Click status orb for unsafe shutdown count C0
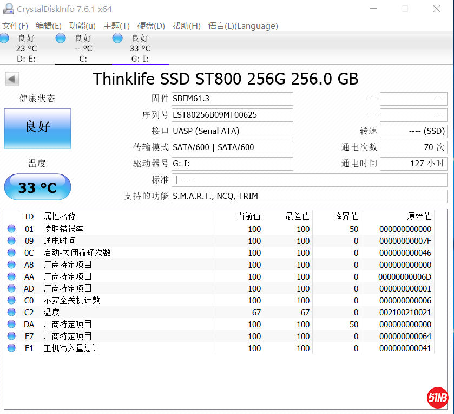This screenshot has height=414, width=454. click(11, 301)
